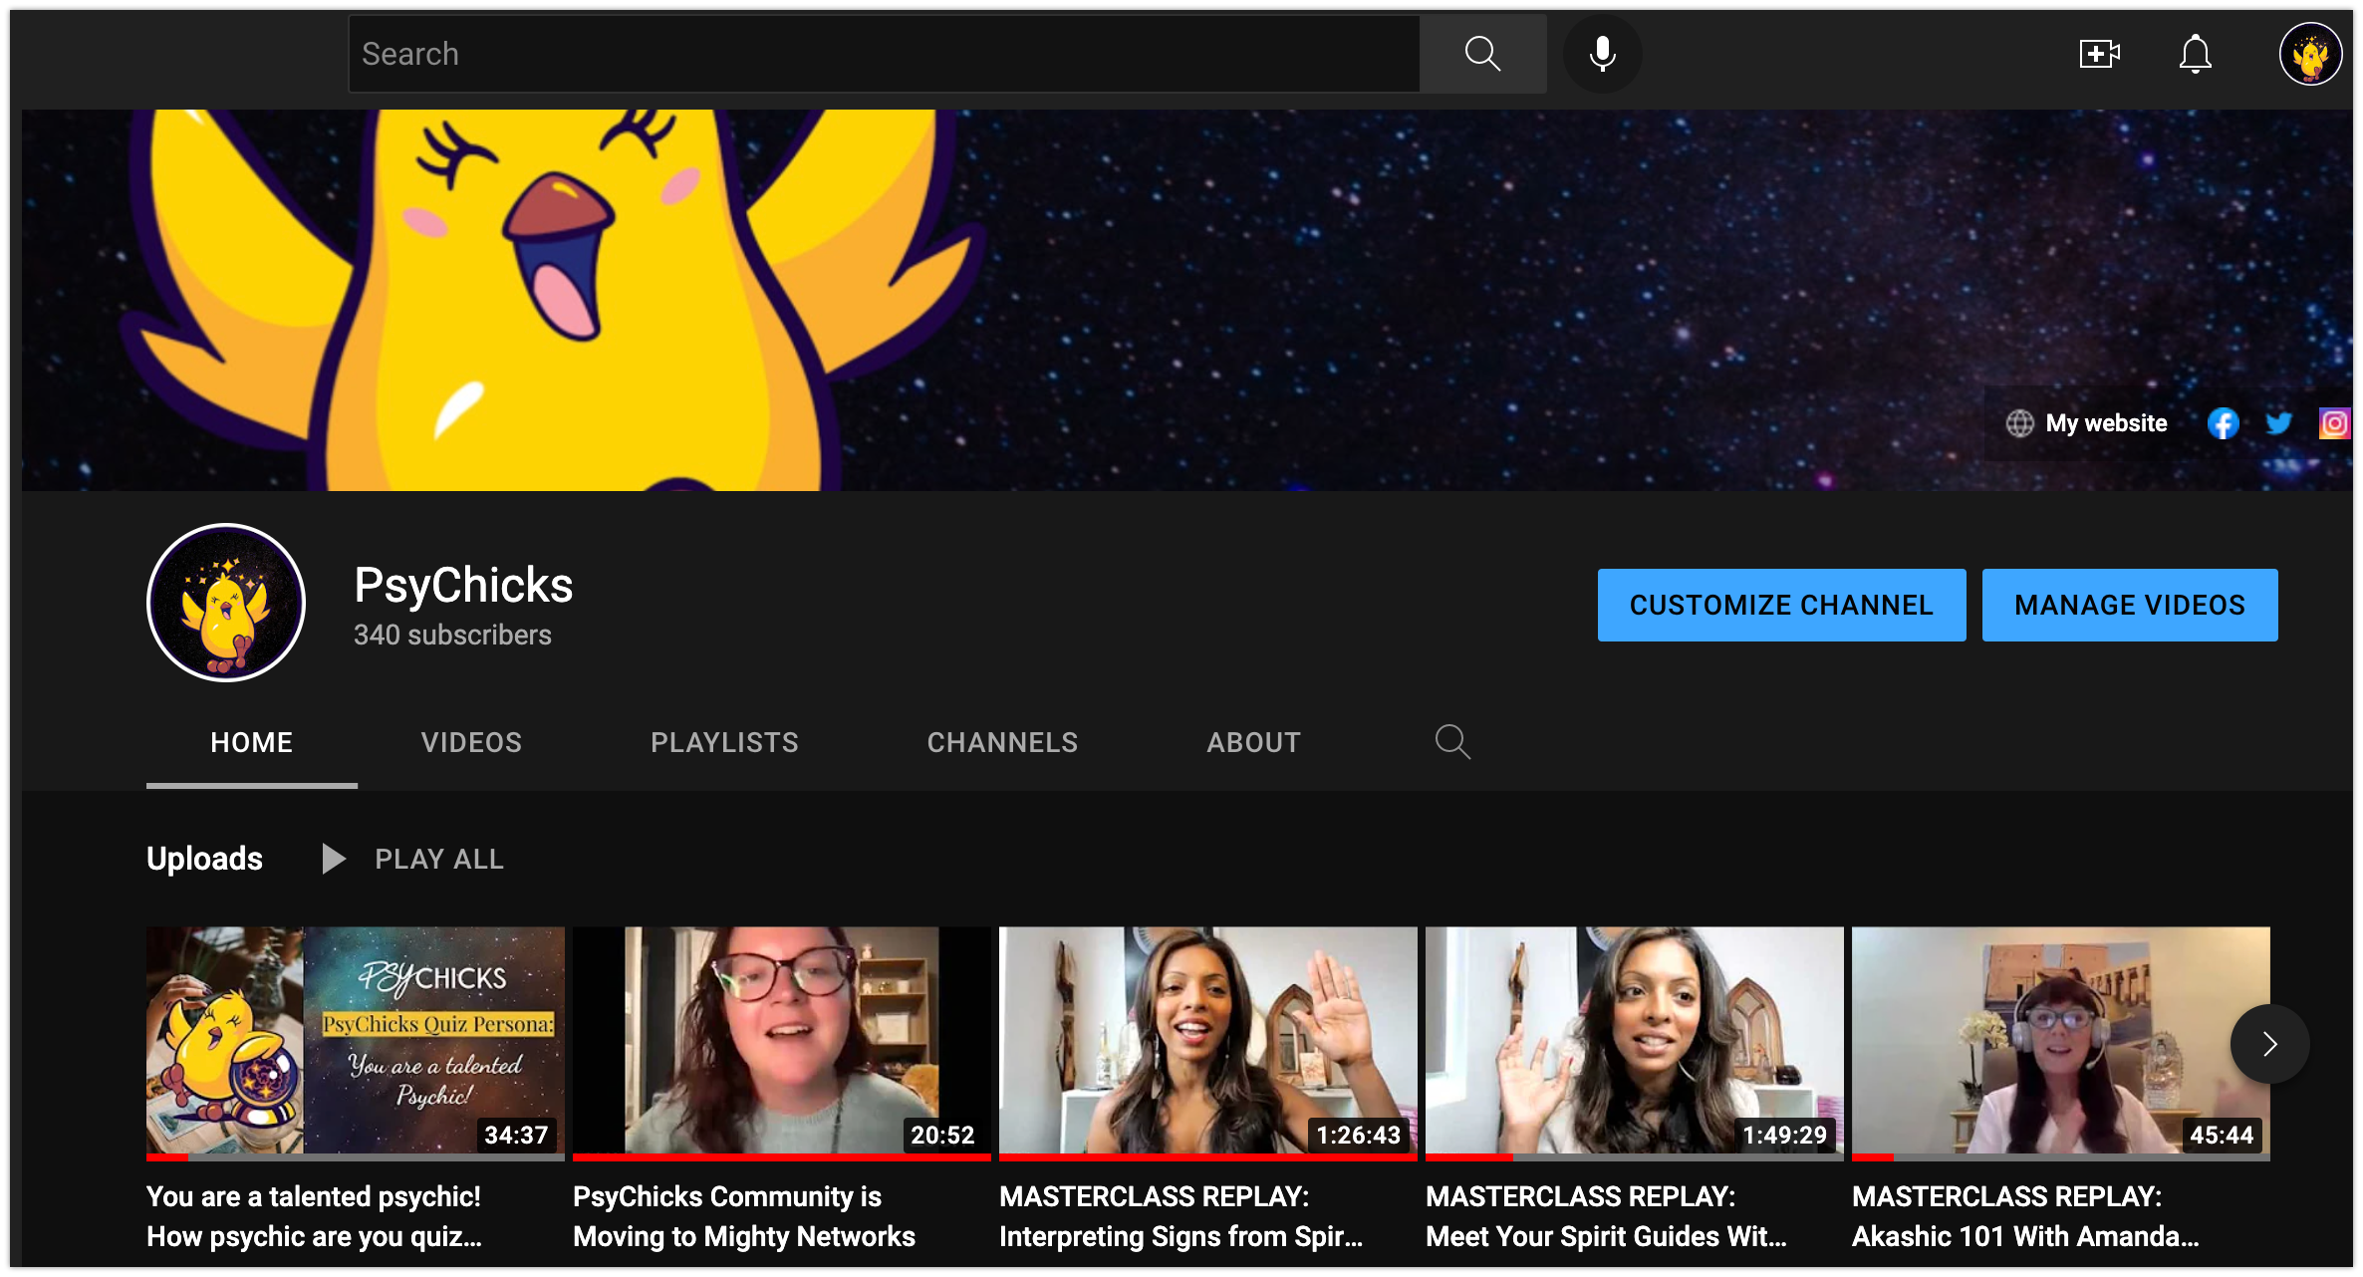Open title 'MASTERCLASS REPLAY: Interpreting Signs from Spir…'
The width and height of the screenshot is (2363, 1277).
[1181, 1216]
